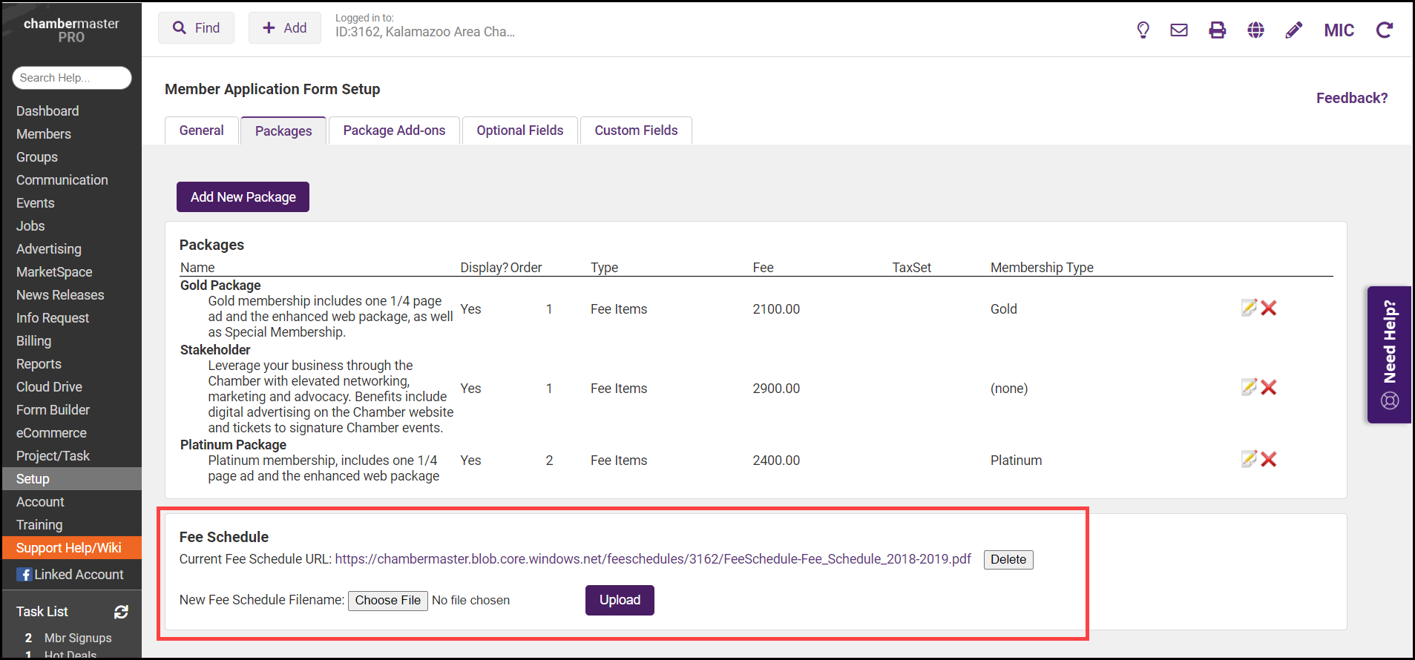
Task: Open Billing in the sidebar menu
Action: coord(34,341)
